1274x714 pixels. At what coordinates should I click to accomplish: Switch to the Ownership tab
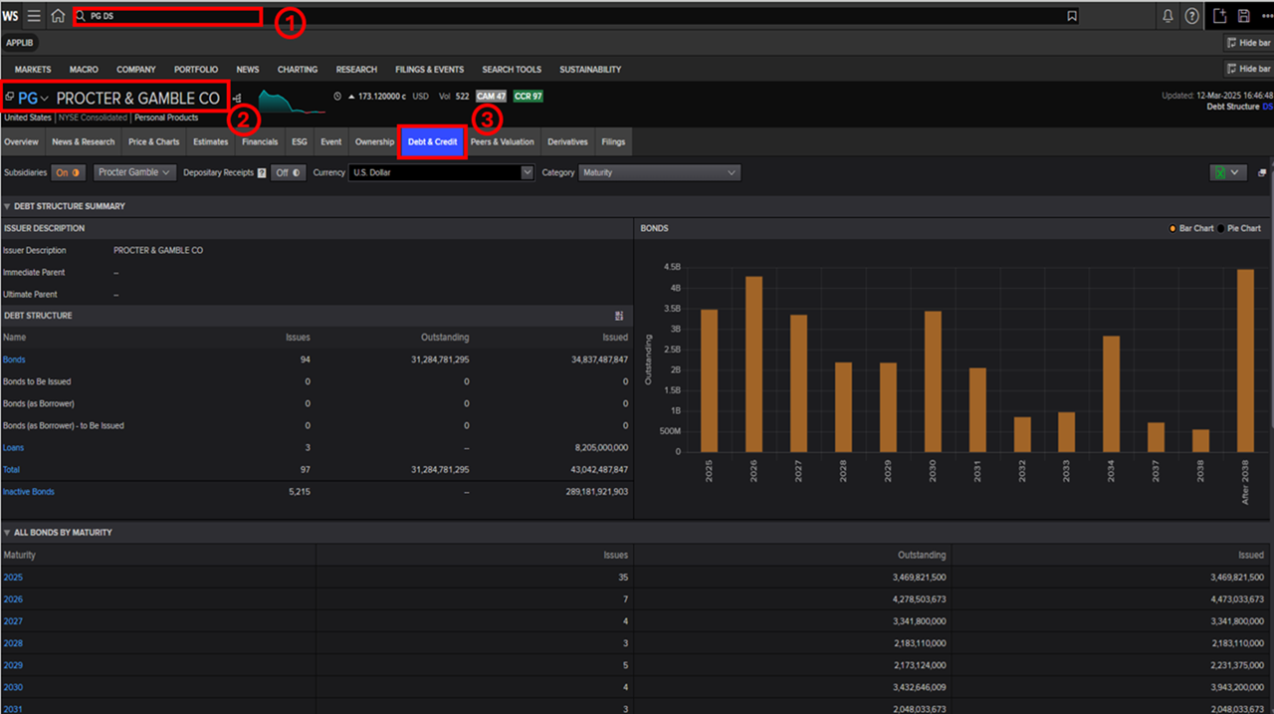point(374,141)
